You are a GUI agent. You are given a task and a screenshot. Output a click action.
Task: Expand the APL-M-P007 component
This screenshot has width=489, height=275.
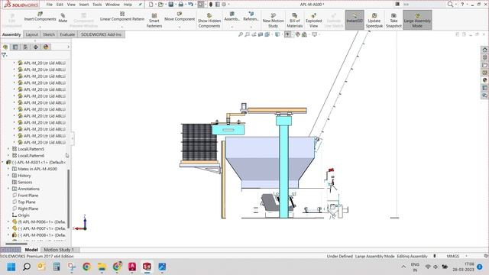point(8,228)
